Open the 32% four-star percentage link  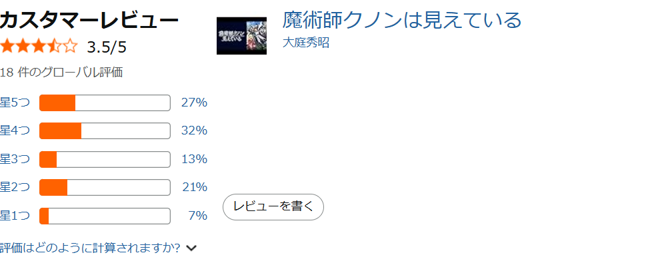coord(194,131)
